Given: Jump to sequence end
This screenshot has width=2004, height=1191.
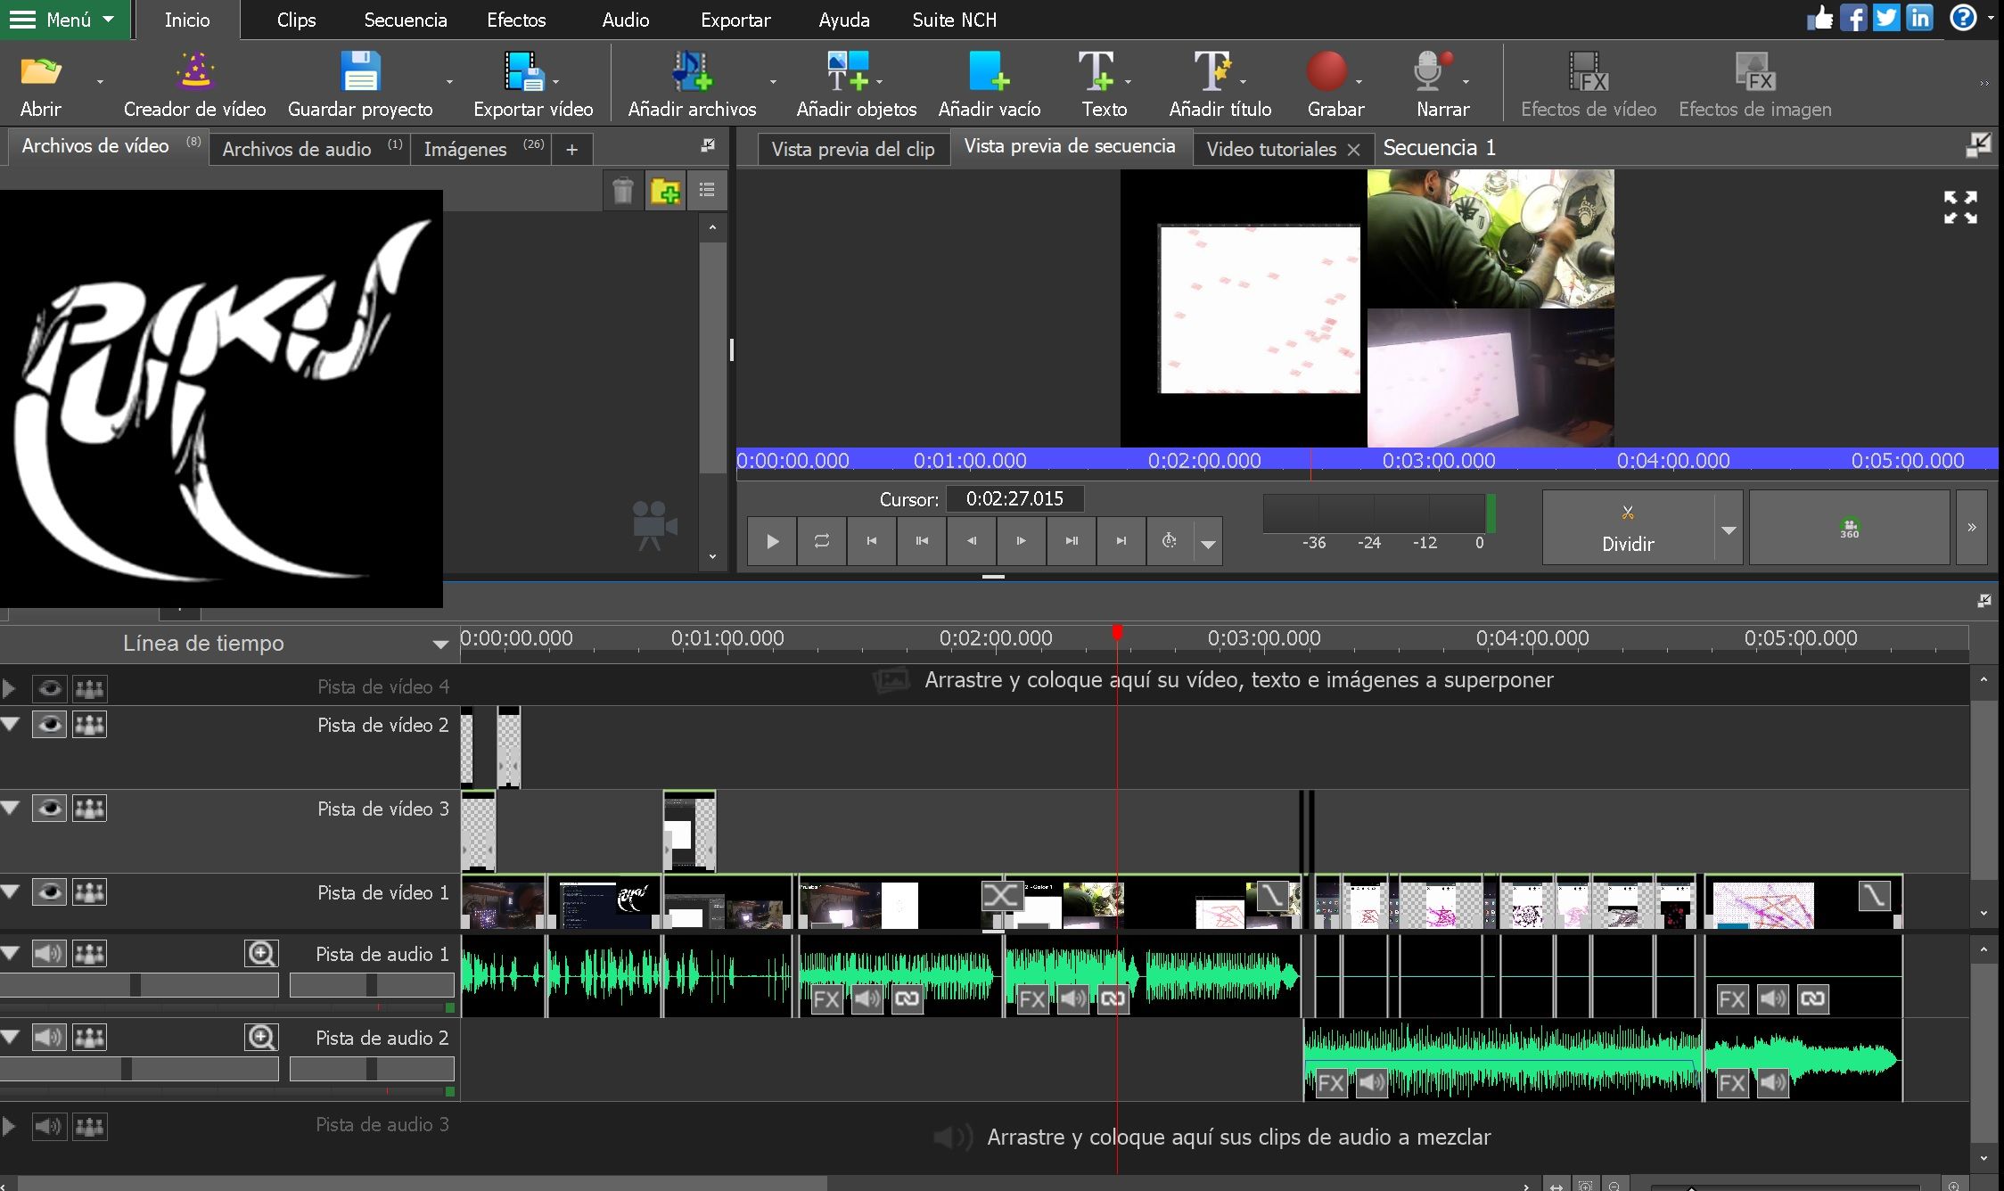Looking at the screenshot, I should 1121,541.
